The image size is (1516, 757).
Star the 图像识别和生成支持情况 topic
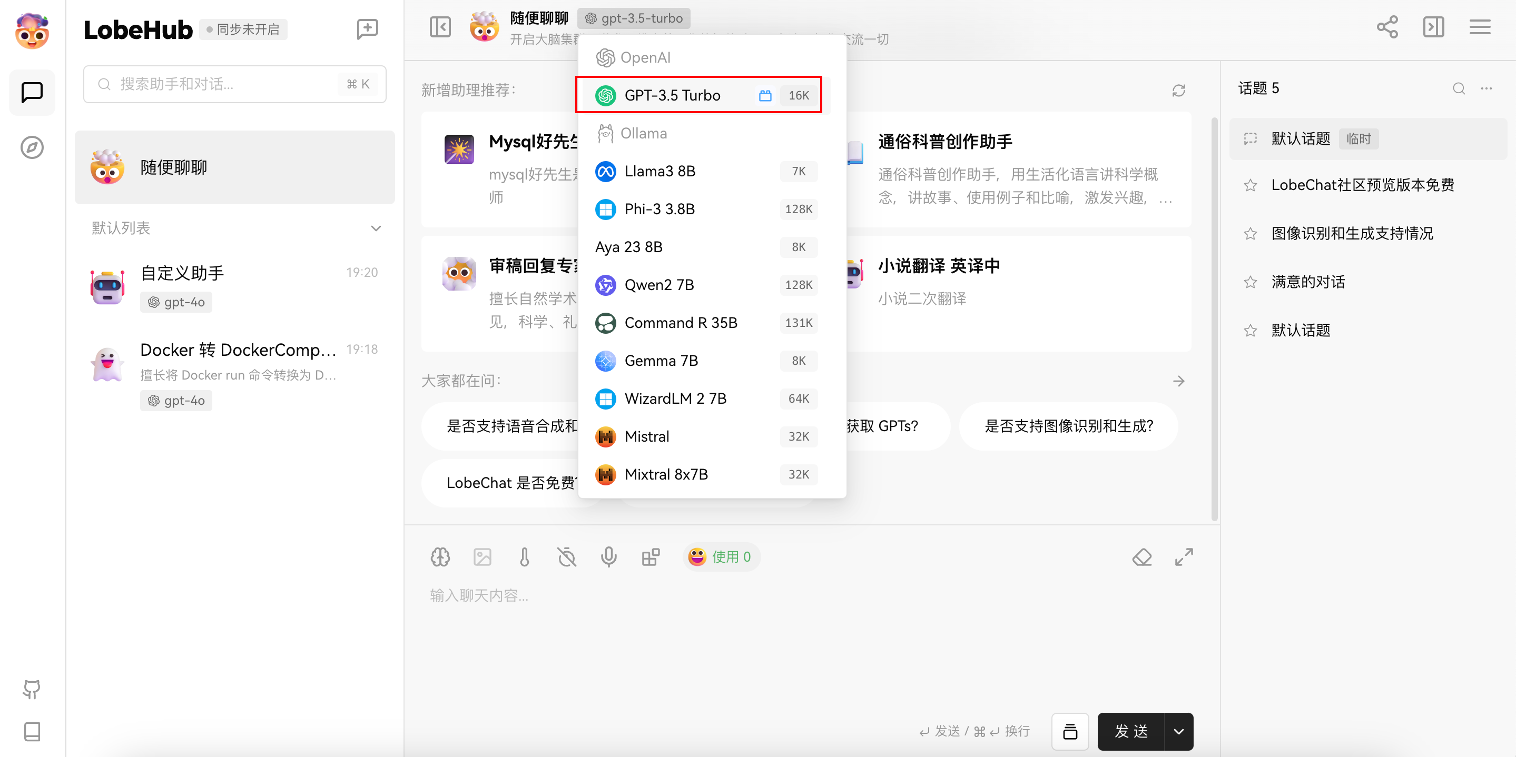tap(1250, 234)
